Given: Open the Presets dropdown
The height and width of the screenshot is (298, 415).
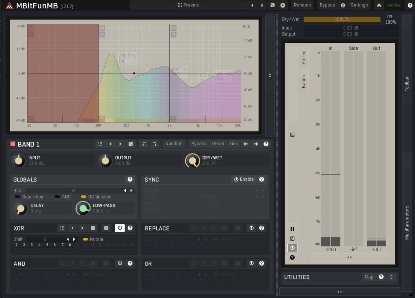Looking at the screenshot, I should (x=188, y=5).
